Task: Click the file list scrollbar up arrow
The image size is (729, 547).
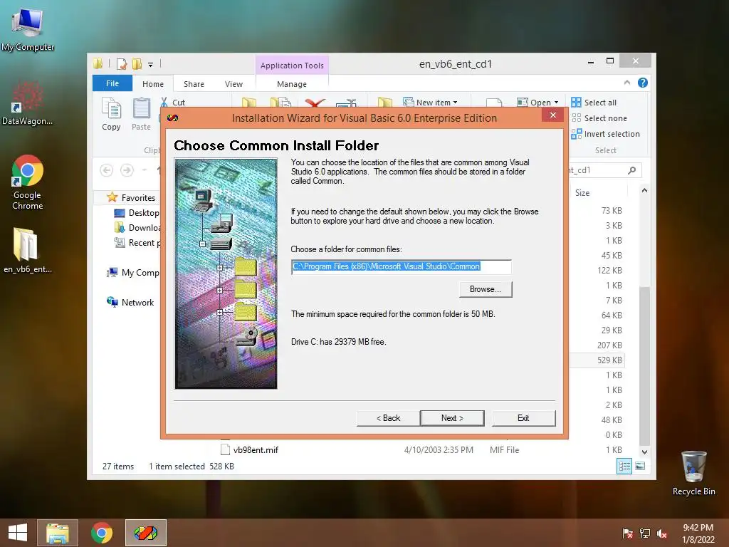Action: 644,190
